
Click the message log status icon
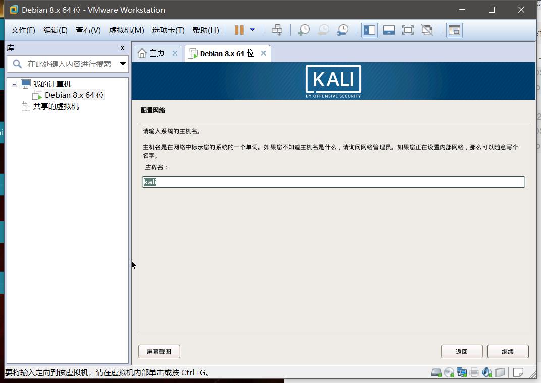point(518,372)
